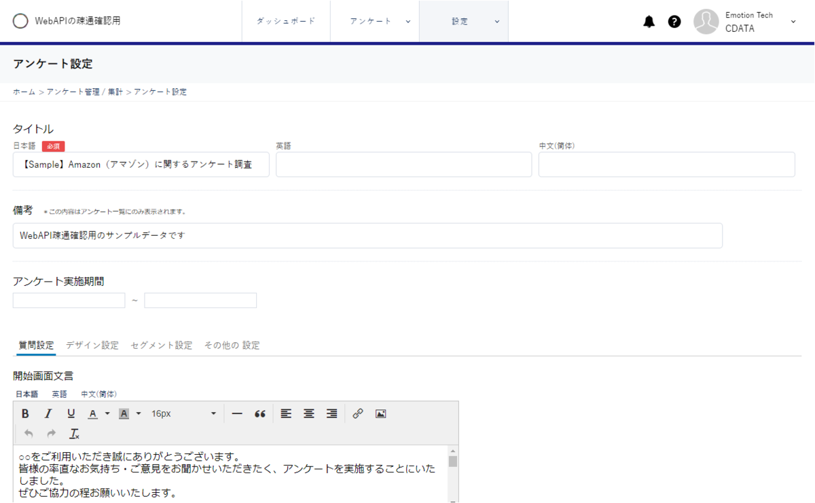The width and height of the screenshot is (815, 503).
Task: Expand the 設定 menu
Action: 464,21
